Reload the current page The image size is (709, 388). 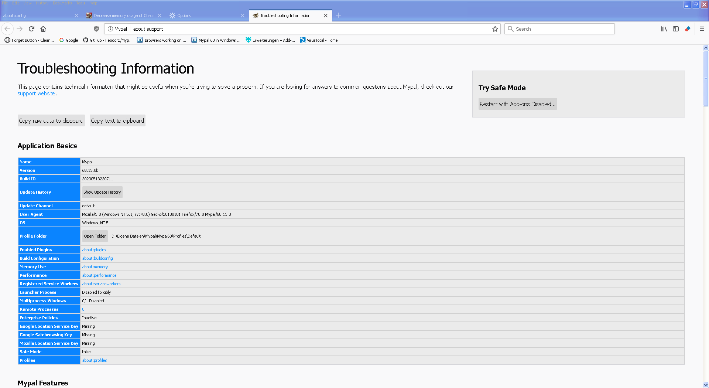click(x=31, y=29)
